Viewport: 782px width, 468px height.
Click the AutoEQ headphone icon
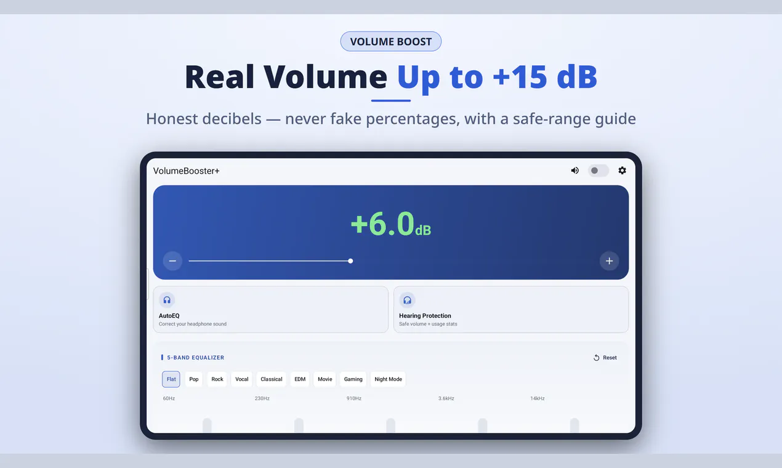pyautogui.click(x=167, y=300)
